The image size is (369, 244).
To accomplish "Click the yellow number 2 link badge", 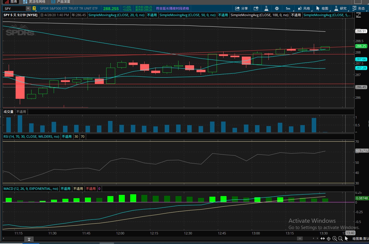I will point(34,8).
